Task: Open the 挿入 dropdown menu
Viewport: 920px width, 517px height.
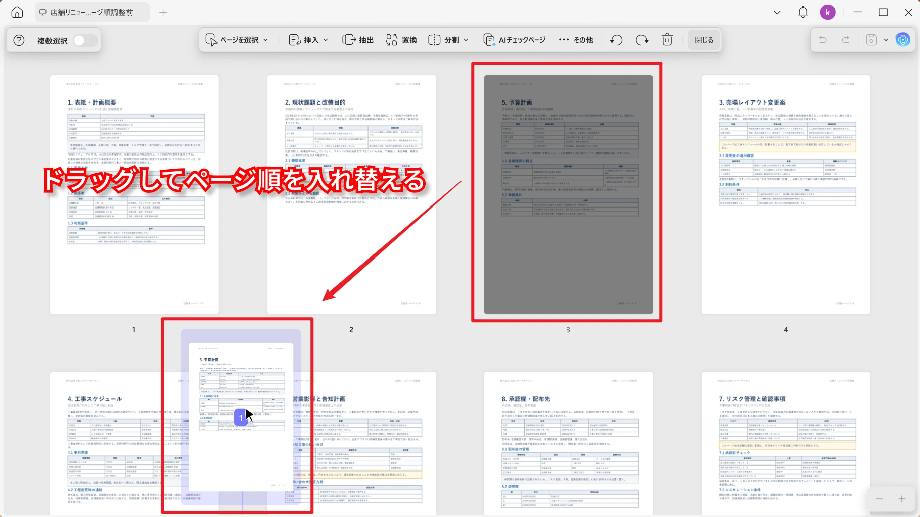Action: point(308,40)
